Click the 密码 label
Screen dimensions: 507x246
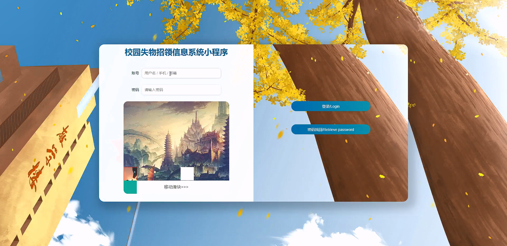[x=135, y=90]
